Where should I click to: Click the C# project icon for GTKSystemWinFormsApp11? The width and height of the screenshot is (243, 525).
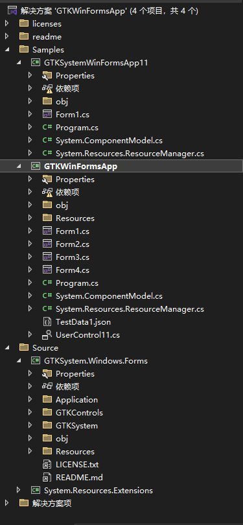click(35, 63)
